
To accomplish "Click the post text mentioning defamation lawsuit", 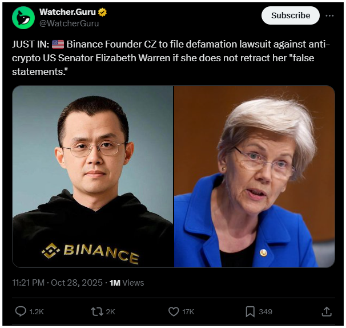I will click(x=171, y=58).
